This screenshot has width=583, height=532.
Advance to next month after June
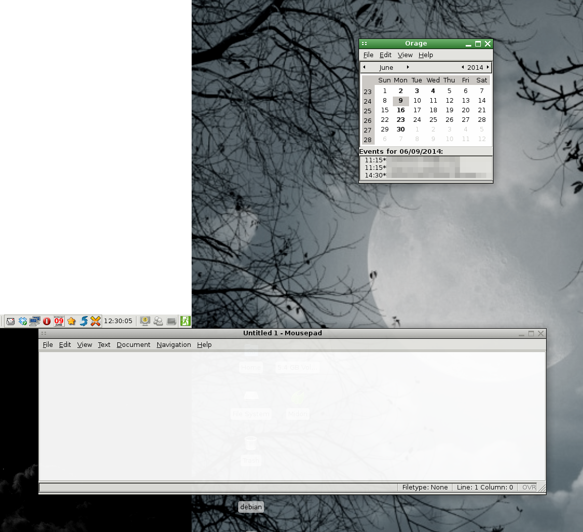click(408, 67)
